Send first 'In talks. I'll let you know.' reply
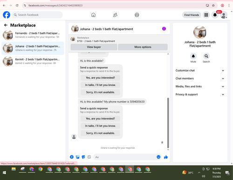233x180 pixels. point(100,85)
